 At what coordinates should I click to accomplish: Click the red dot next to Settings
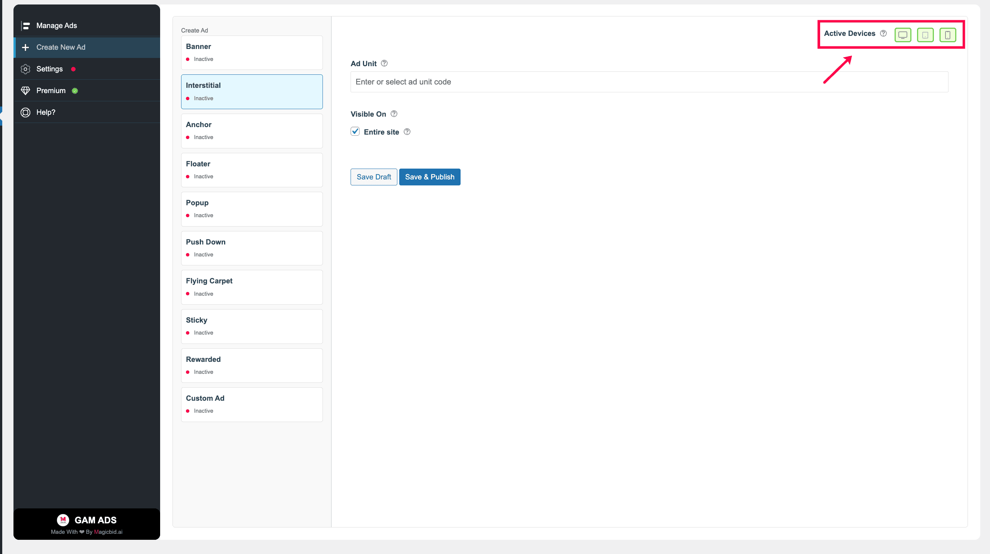click(73, 69)
